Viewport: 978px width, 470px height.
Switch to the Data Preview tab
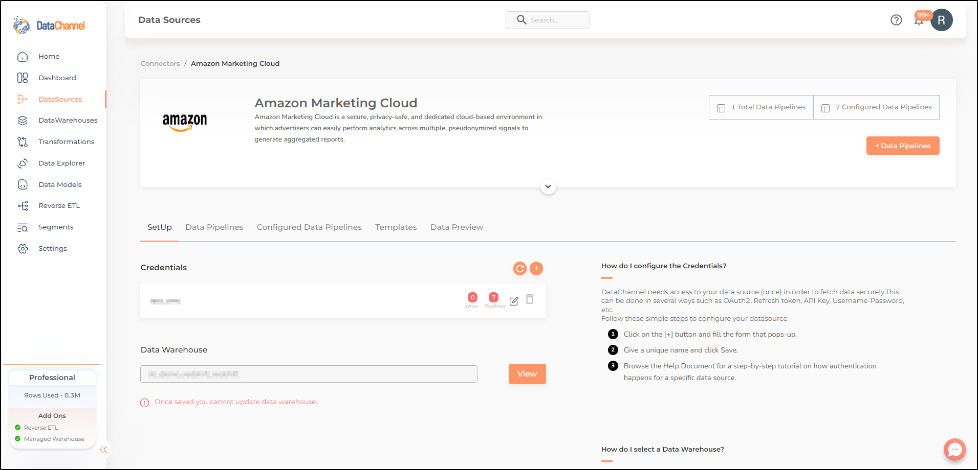[x=457, y=227]
